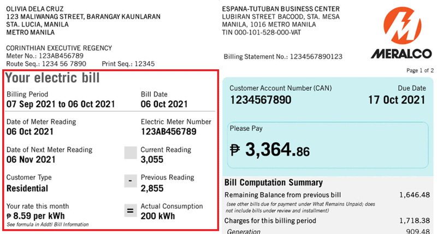Click 'LUBIRAN STREET BACOOD, STA. MESA' line
The image size is (437, 234).
[x=281, y=17]
